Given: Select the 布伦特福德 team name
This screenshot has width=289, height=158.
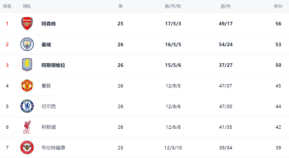Looking at the screenshot, I should pyautogui.click(x=53, y=147).
